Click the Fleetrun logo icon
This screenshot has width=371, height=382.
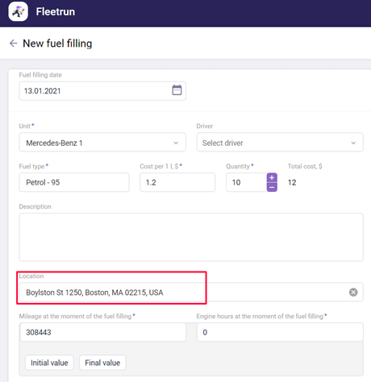pos(18,11)
